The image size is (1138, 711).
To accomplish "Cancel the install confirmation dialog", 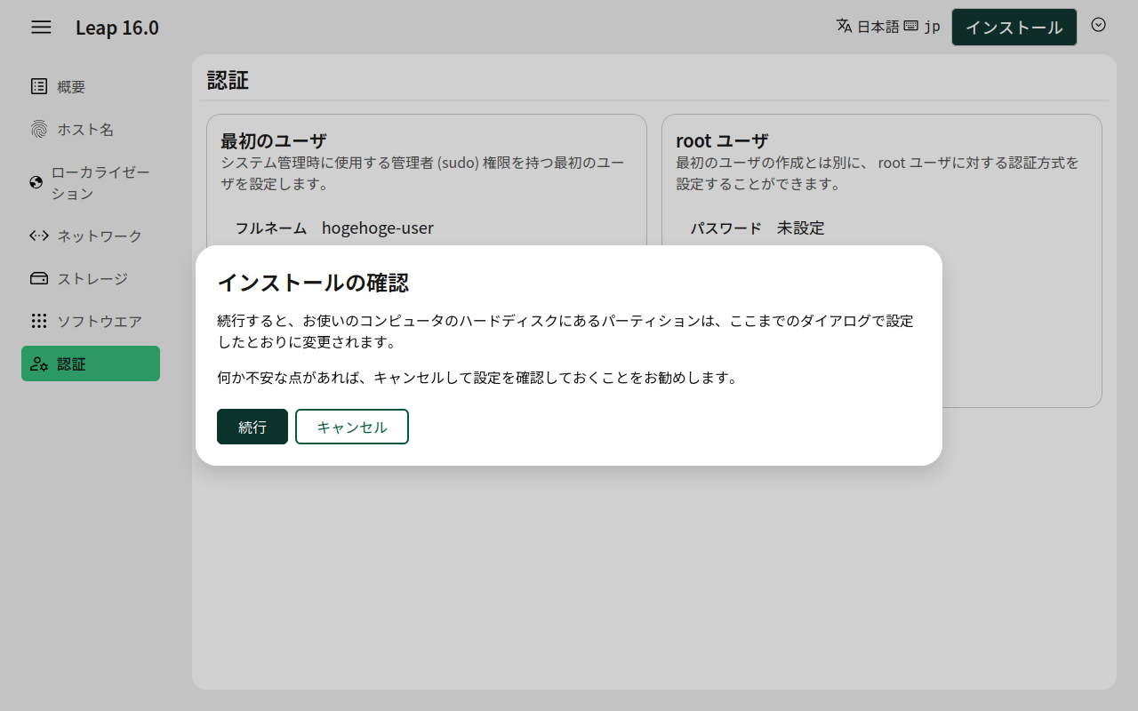I will tap(352, 427).
